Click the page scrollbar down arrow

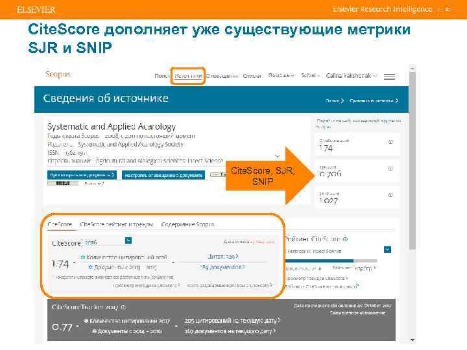point(413,340)
